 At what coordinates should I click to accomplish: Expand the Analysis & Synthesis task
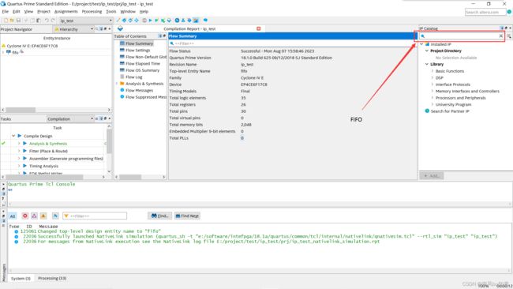19,144
